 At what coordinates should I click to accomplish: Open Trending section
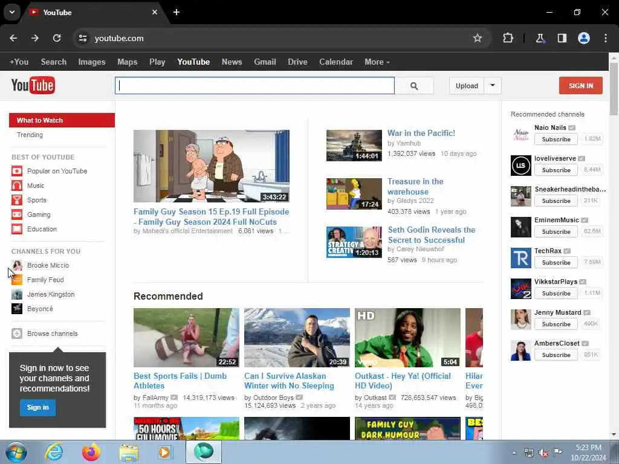[x=30, y=135]
